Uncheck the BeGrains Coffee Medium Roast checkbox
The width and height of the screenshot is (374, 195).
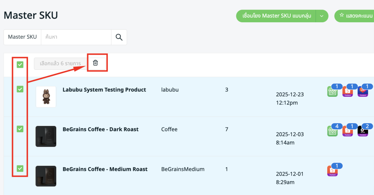point(20,168)
